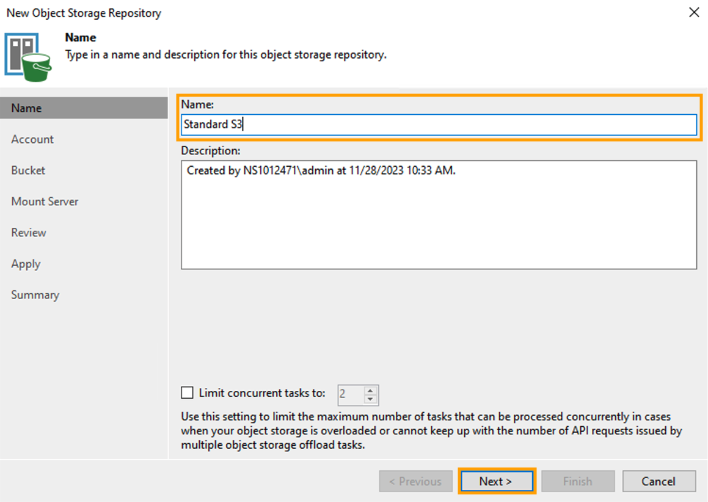Click the Next button to proceed
708x502 pixels.
point(496,481)
